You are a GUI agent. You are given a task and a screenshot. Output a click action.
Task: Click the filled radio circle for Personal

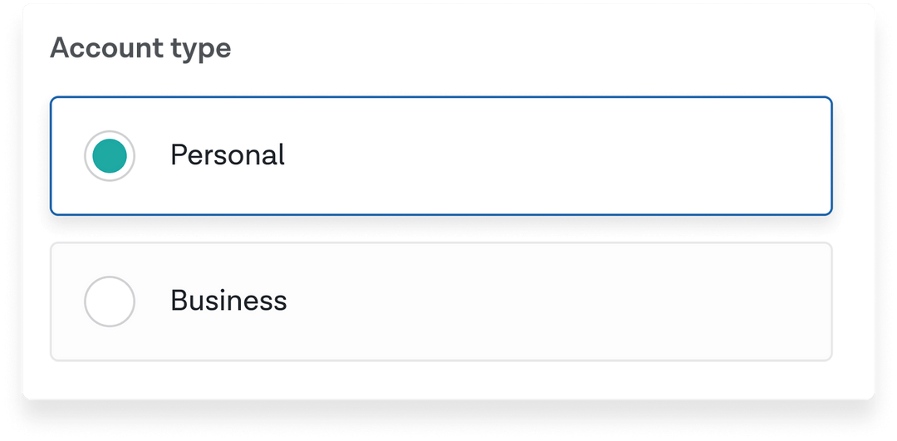(110, 156)
